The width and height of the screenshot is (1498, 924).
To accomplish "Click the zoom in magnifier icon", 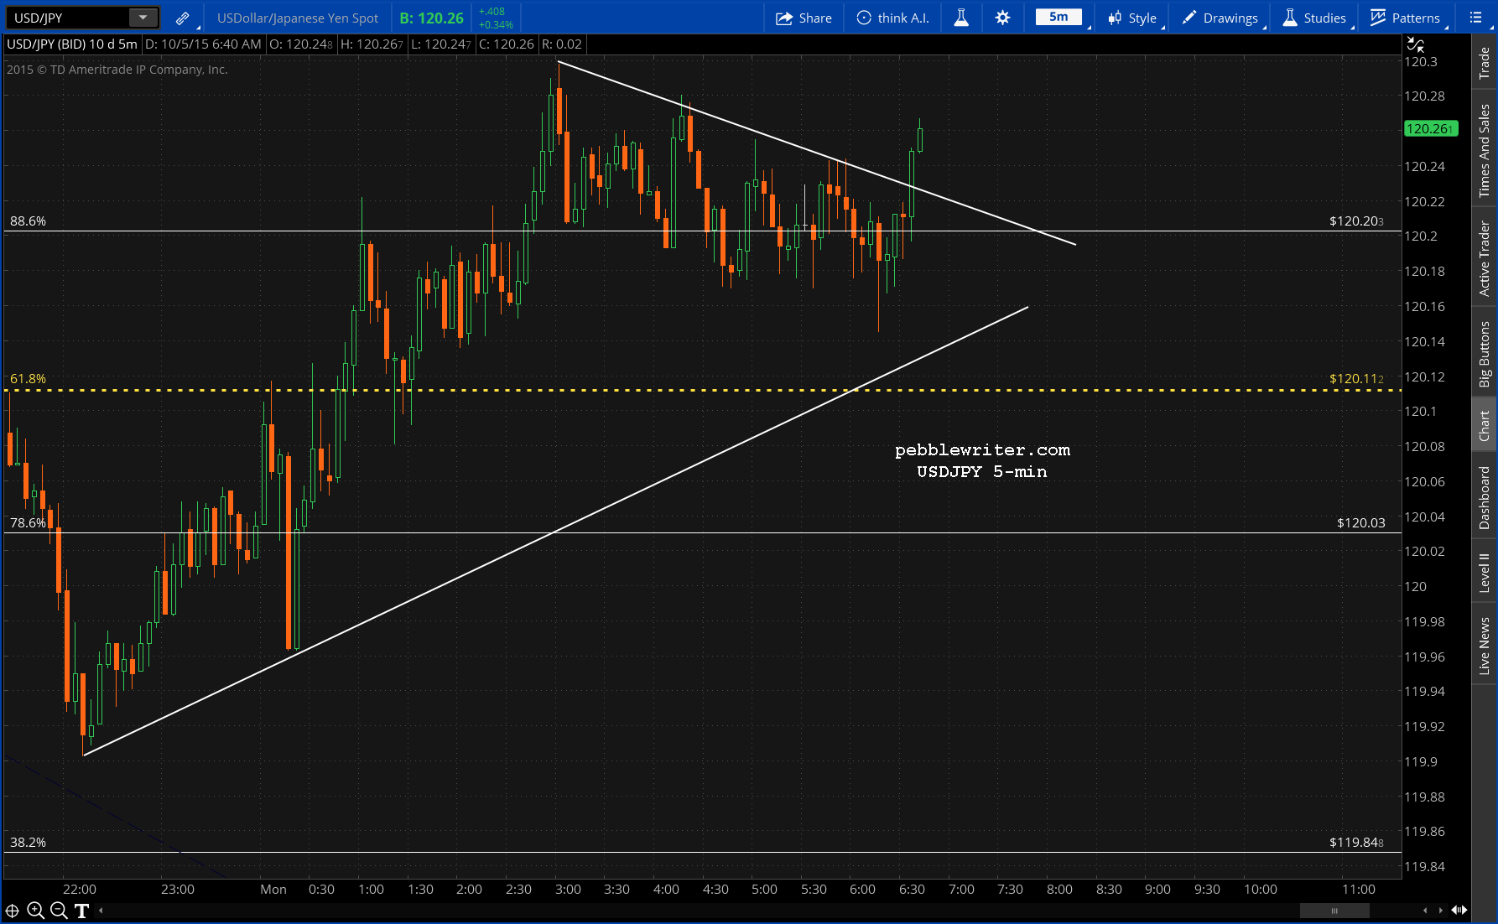I will point(35,911).
